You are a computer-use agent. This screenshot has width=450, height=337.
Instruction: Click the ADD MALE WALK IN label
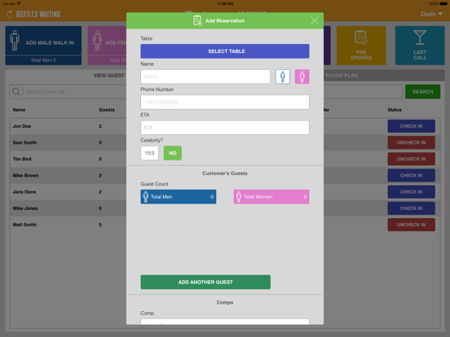[50, 42]
